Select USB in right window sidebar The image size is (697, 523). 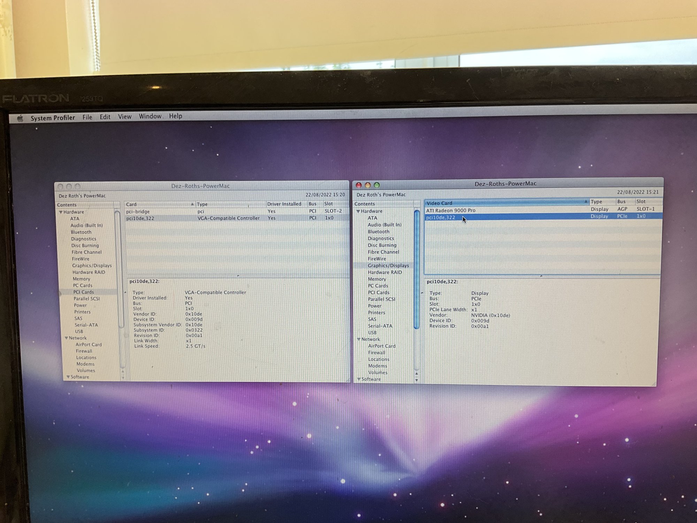click(x=372, y=333)
